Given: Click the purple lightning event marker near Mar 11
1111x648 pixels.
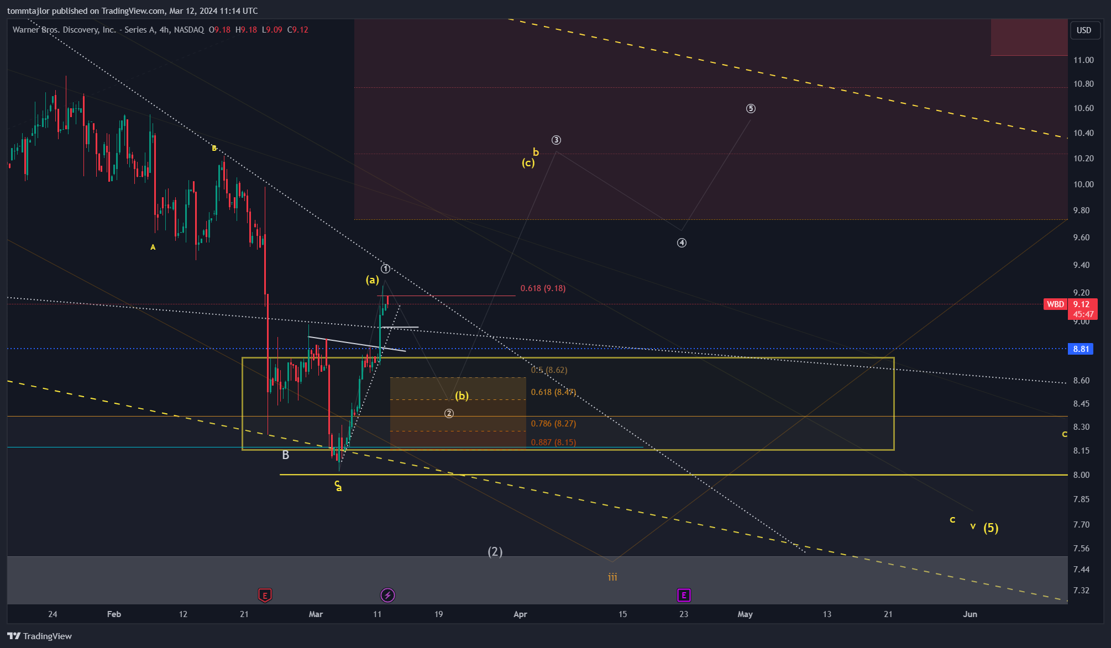Looking at the screenshot, I should tap(387, 595).
